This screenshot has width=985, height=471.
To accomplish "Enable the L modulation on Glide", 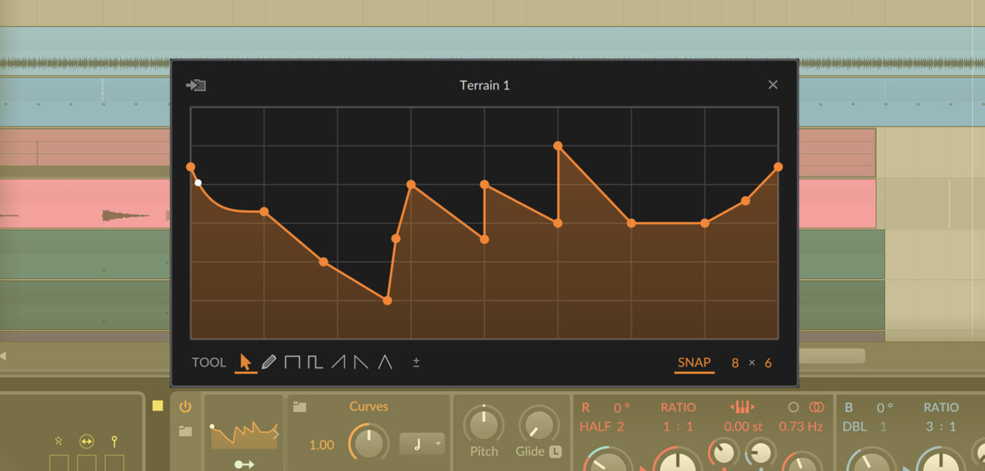I will 554,451.
